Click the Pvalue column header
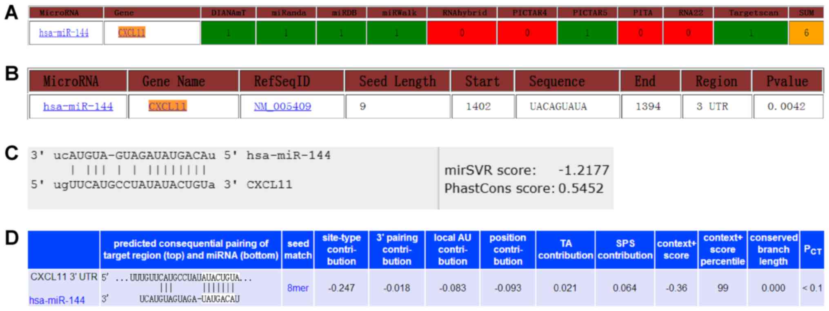The height and width of the screenshot is (311, 829). click(787, 81)
